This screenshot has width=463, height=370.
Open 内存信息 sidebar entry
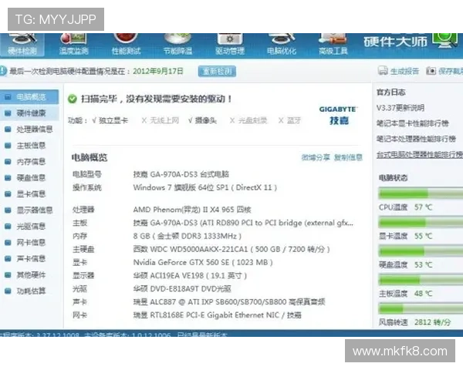click(x=29, y=162)
